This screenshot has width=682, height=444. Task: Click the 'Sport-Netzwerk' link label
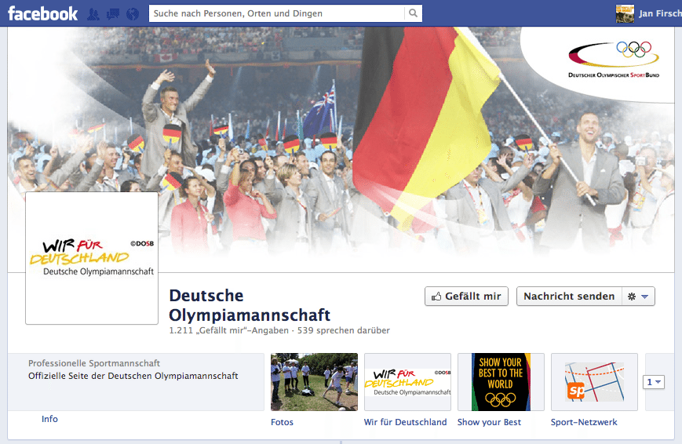[x=584, y=422]
